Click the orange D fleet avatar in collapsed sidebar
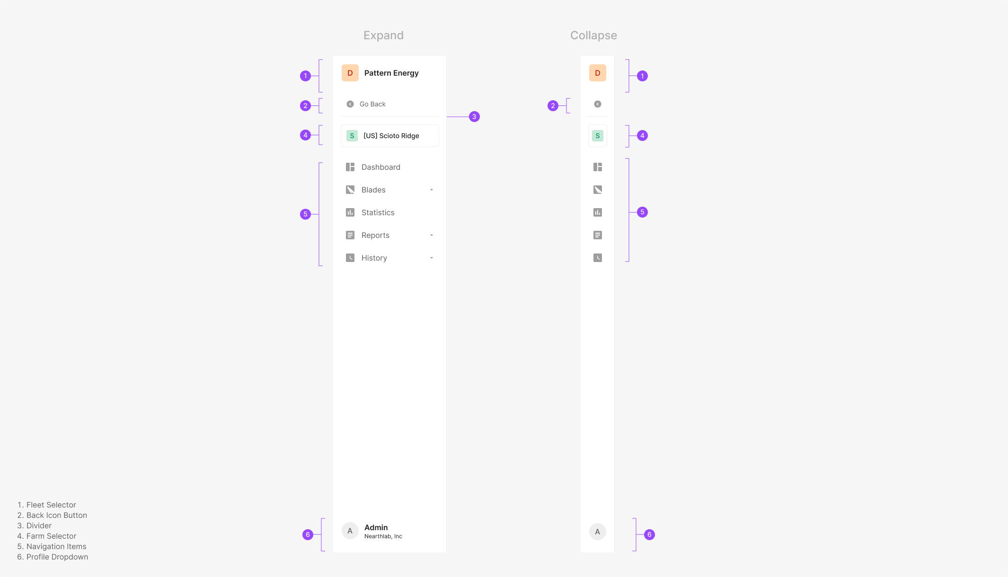The height and width of the screenshot is (577, 1008). point(598,73)
